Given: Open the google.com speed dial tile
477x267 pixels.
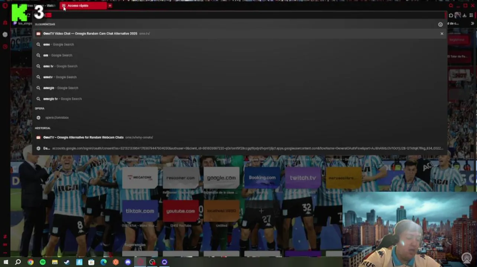Looking at the screenshot, I should (x=221, y=178).
